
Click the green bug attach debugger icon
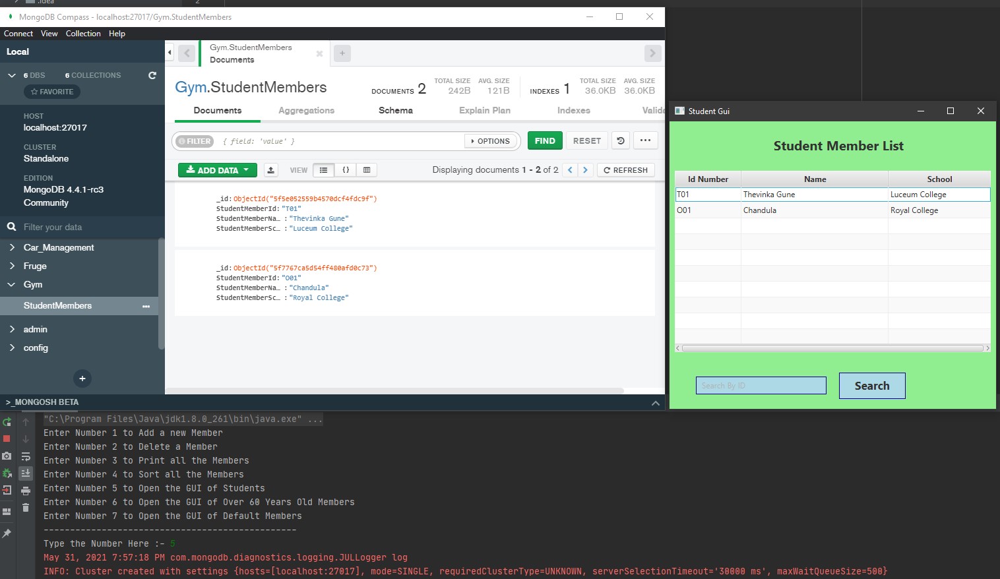tap(7, 473)
